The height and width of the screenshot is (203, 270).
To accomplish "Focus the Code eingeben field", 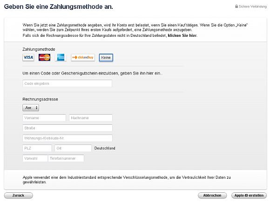I will [67, 83].
